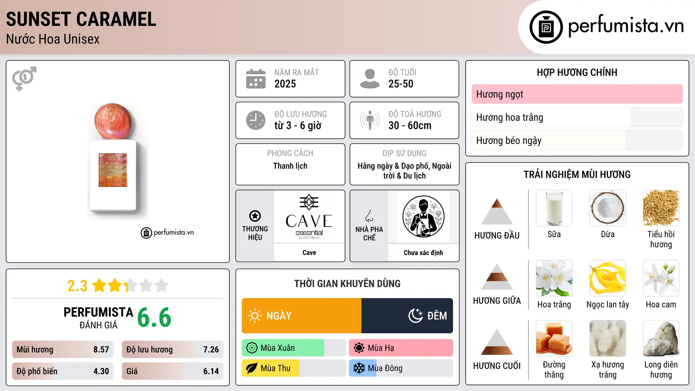
Task: Click the perfumer illustration icon
Action: [x=423, y=217]
